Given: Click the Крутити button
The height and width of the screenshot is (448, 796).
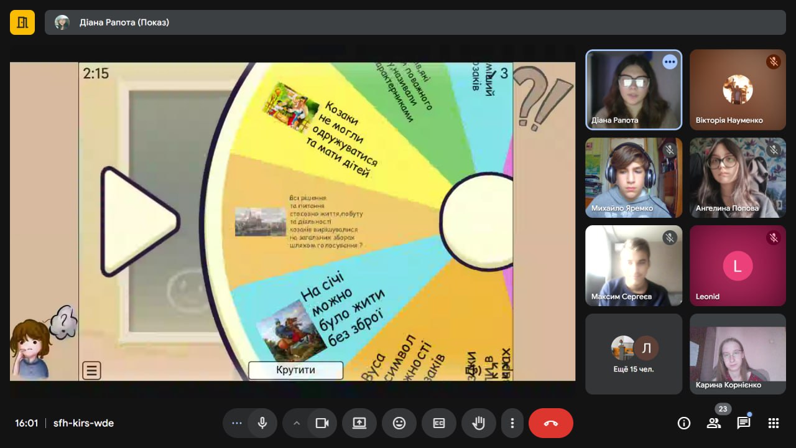Looking at the screenshot, I should coord(295,370).
